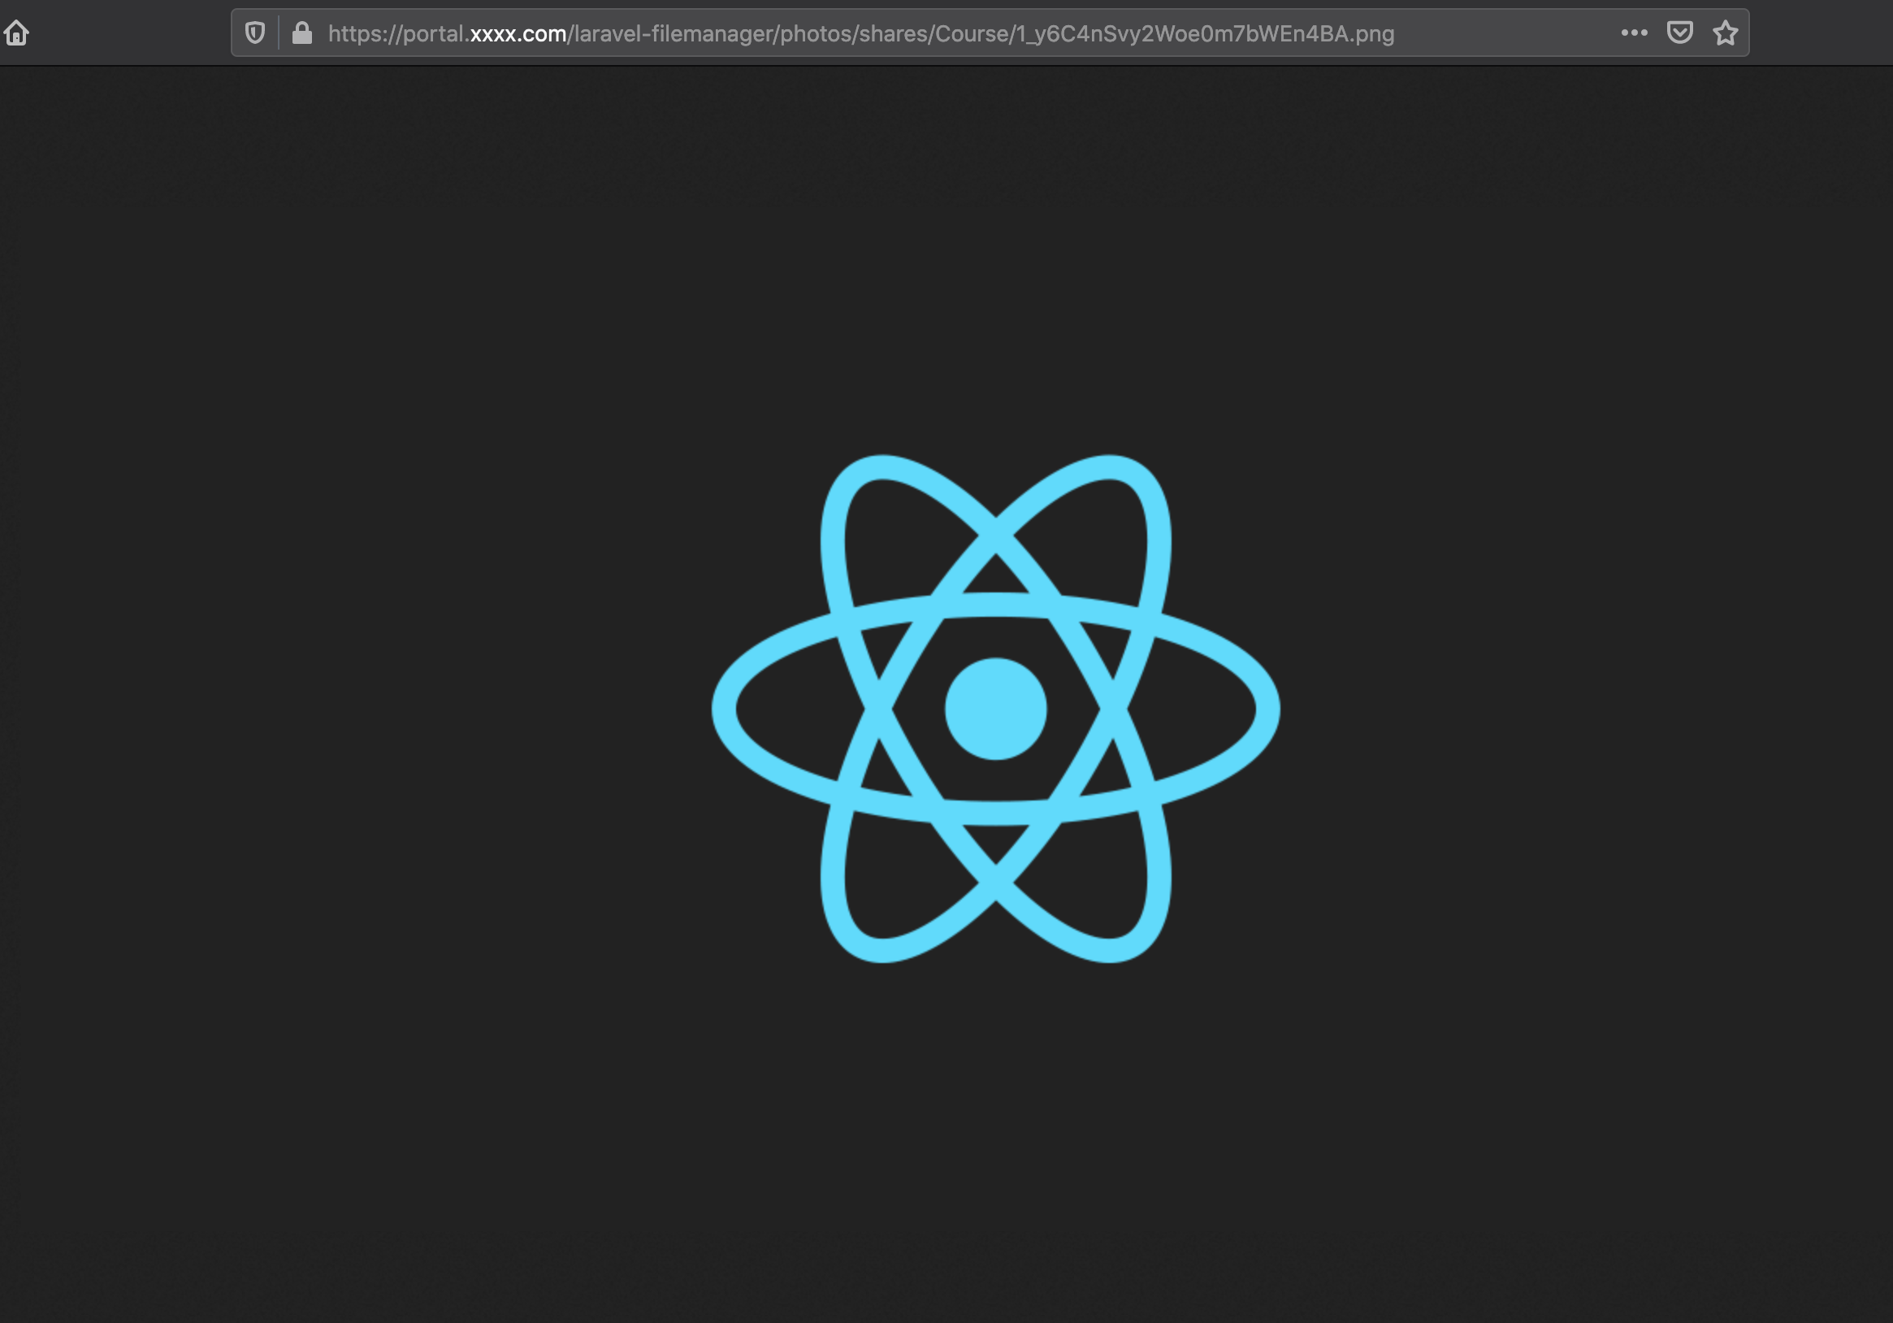The height and width of the screenshot is (1323, 1893).
Task: Go to the browser Home page
Action: [16, 33]
